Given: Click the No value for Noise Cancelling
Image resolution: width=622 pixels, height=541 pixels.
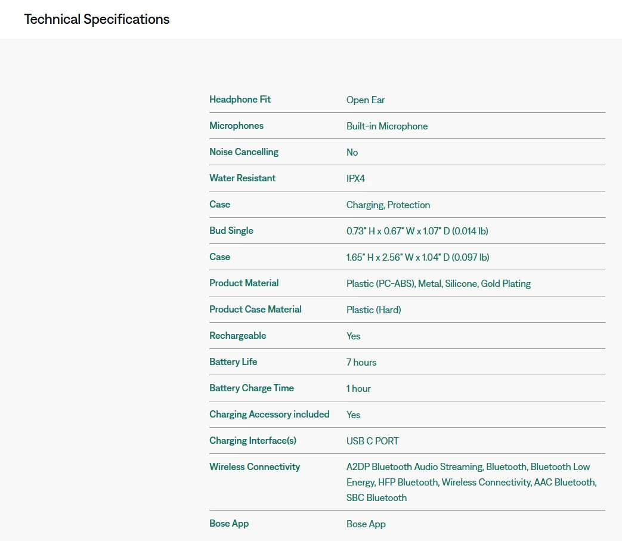Looking at the screenshot, I should pyautogui.click(x=352, y=152).
